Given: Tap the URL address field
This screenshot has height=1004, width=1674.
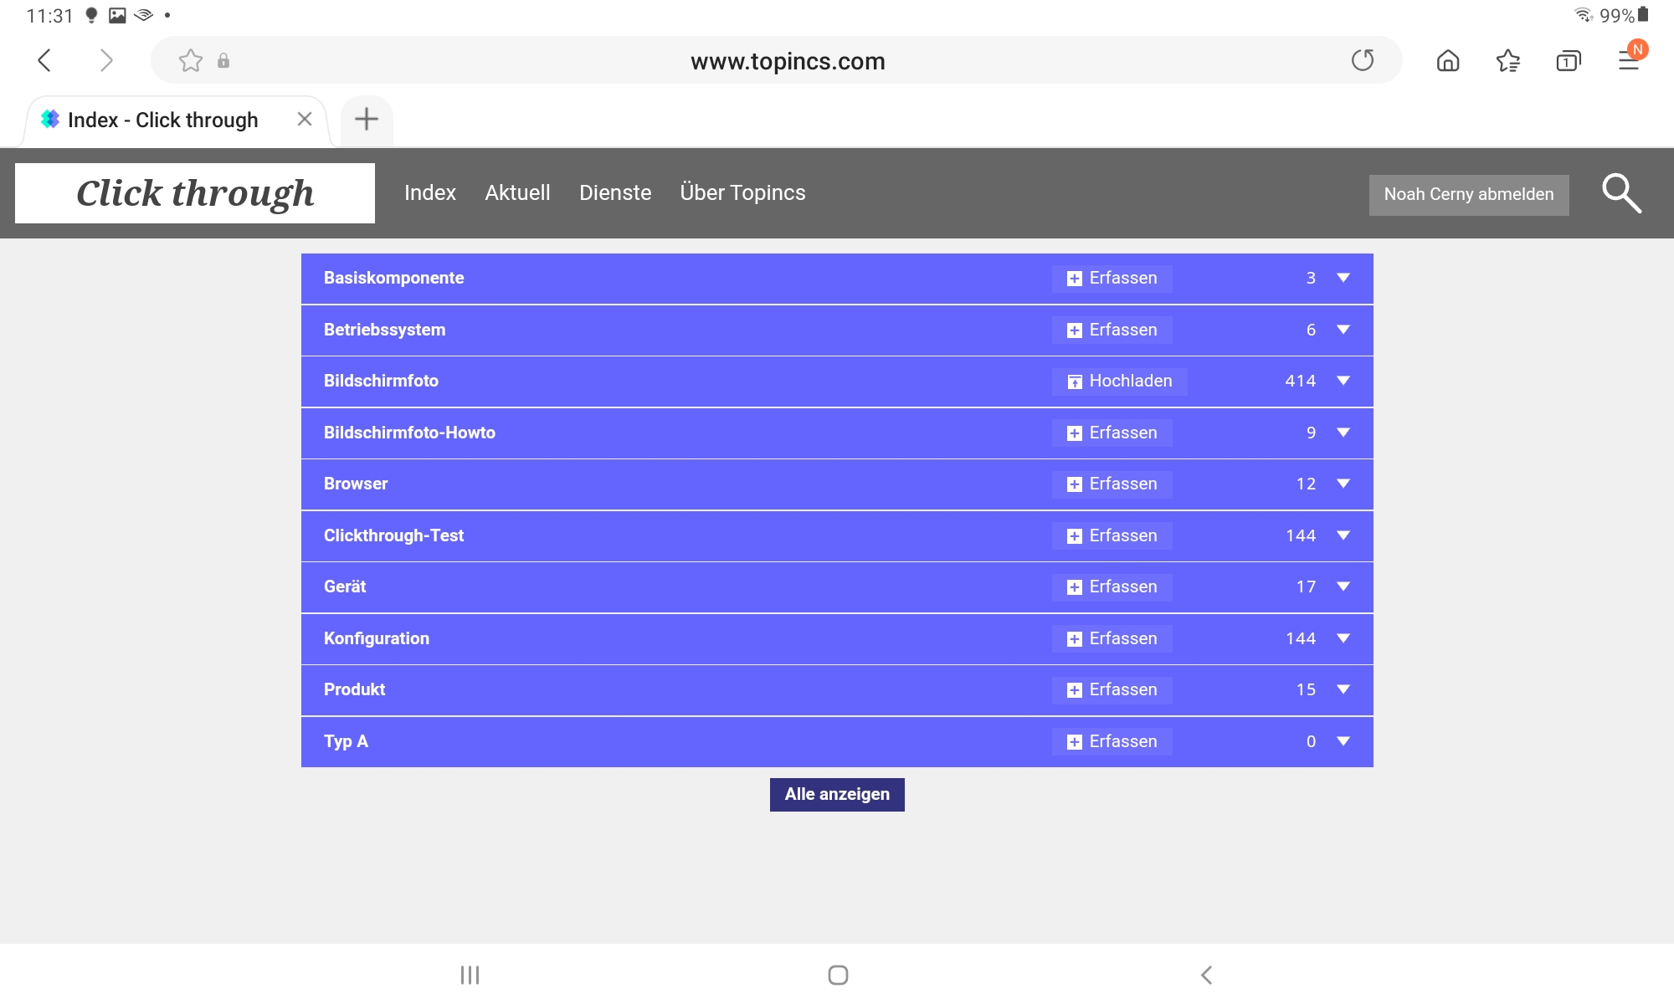Looking at the screenshot, I should coord(787,61).
